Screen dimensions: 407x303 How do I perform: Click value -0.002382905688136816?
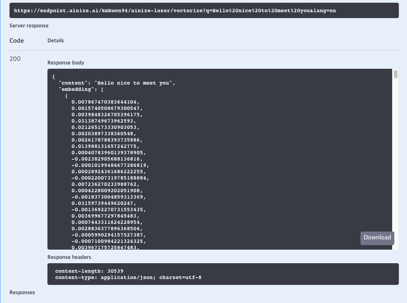click(107, 159)
